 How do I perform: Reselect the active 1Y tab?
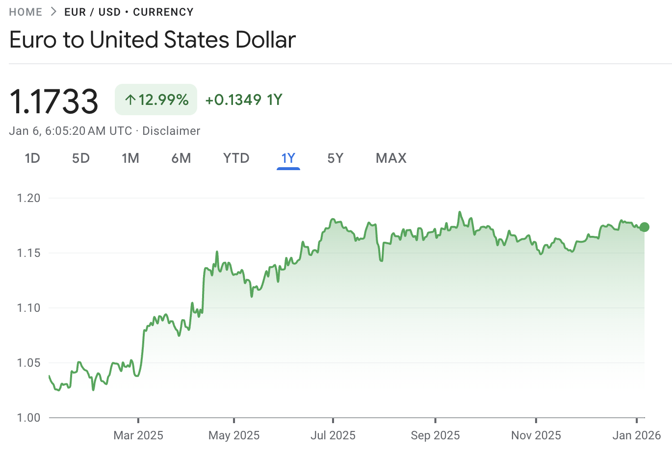click(288, 158)
